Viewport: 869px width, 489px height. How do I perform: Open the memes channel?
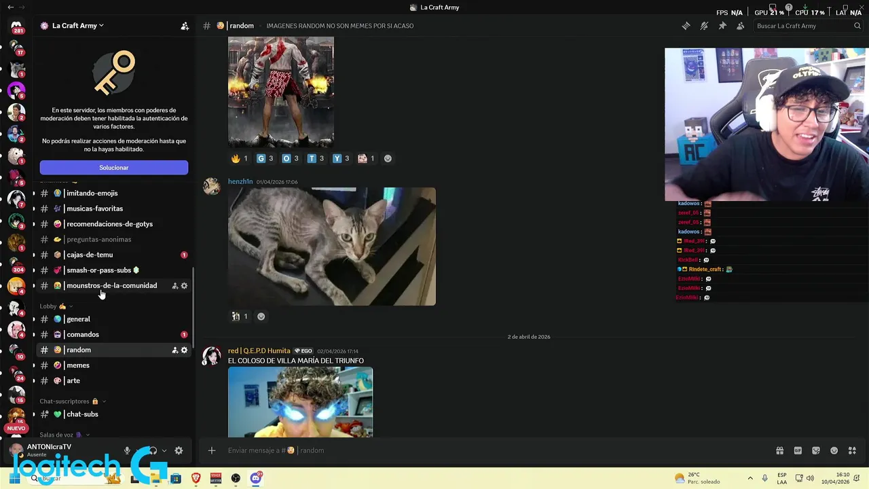(x=113, y=365)
